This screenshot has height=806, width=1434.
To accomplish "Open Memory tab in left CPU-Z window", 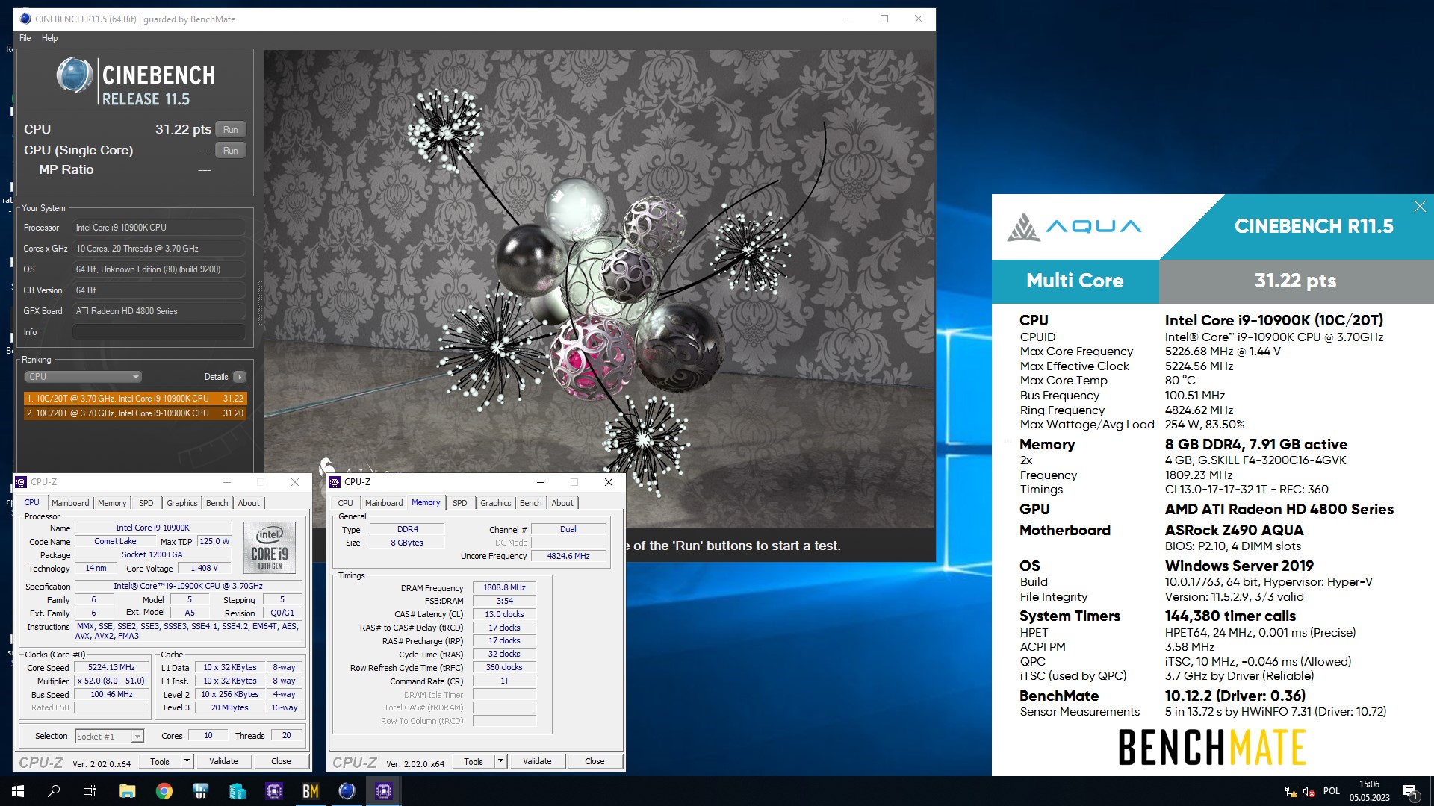I will pyautogui.click(x=112, y=503).
